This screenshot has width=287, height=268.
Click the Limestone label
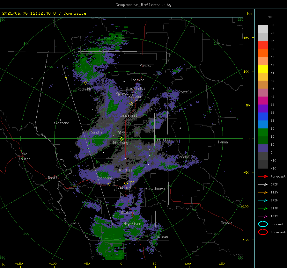pos(60,123)
